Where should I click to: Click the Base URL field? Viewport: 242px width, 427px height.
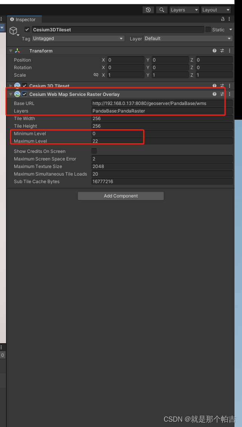(x=162, y=103)
